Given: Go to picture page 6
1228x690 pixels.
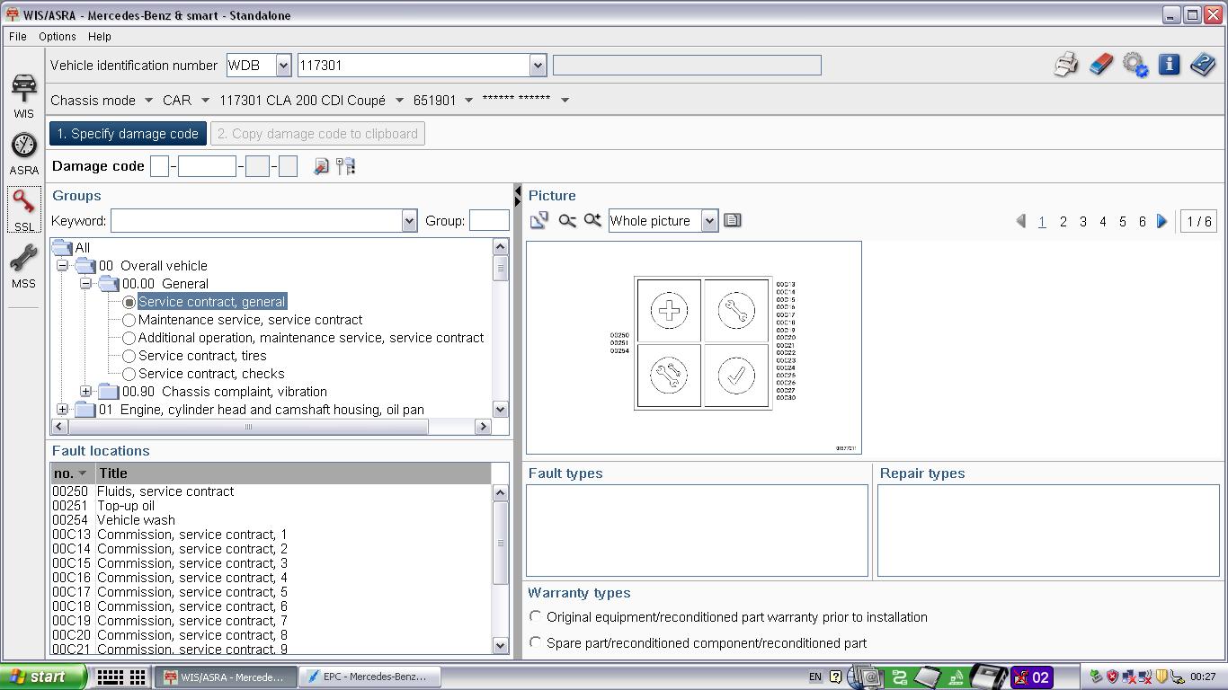Looking at the screenshot, I should tap(1142, 221).
